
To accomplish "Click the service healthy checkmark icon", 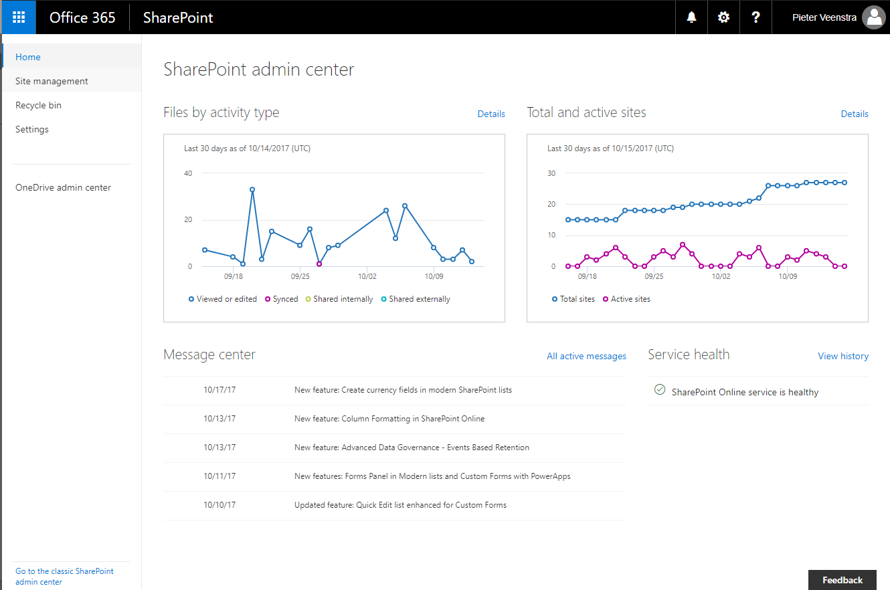I will (x=659, y=389).
